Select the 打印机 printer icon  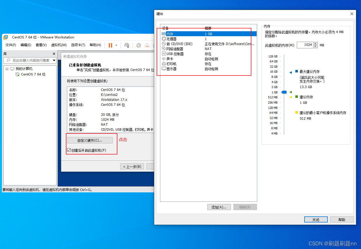(164, 64)
